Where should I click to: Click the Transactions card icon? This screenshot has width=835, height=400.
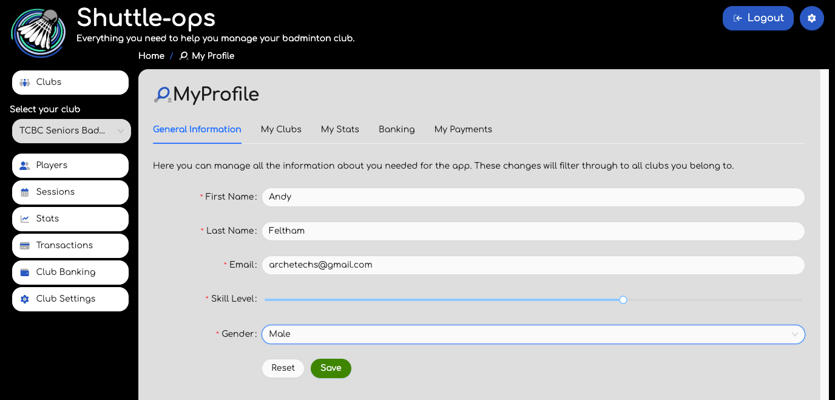click(25, 246)
